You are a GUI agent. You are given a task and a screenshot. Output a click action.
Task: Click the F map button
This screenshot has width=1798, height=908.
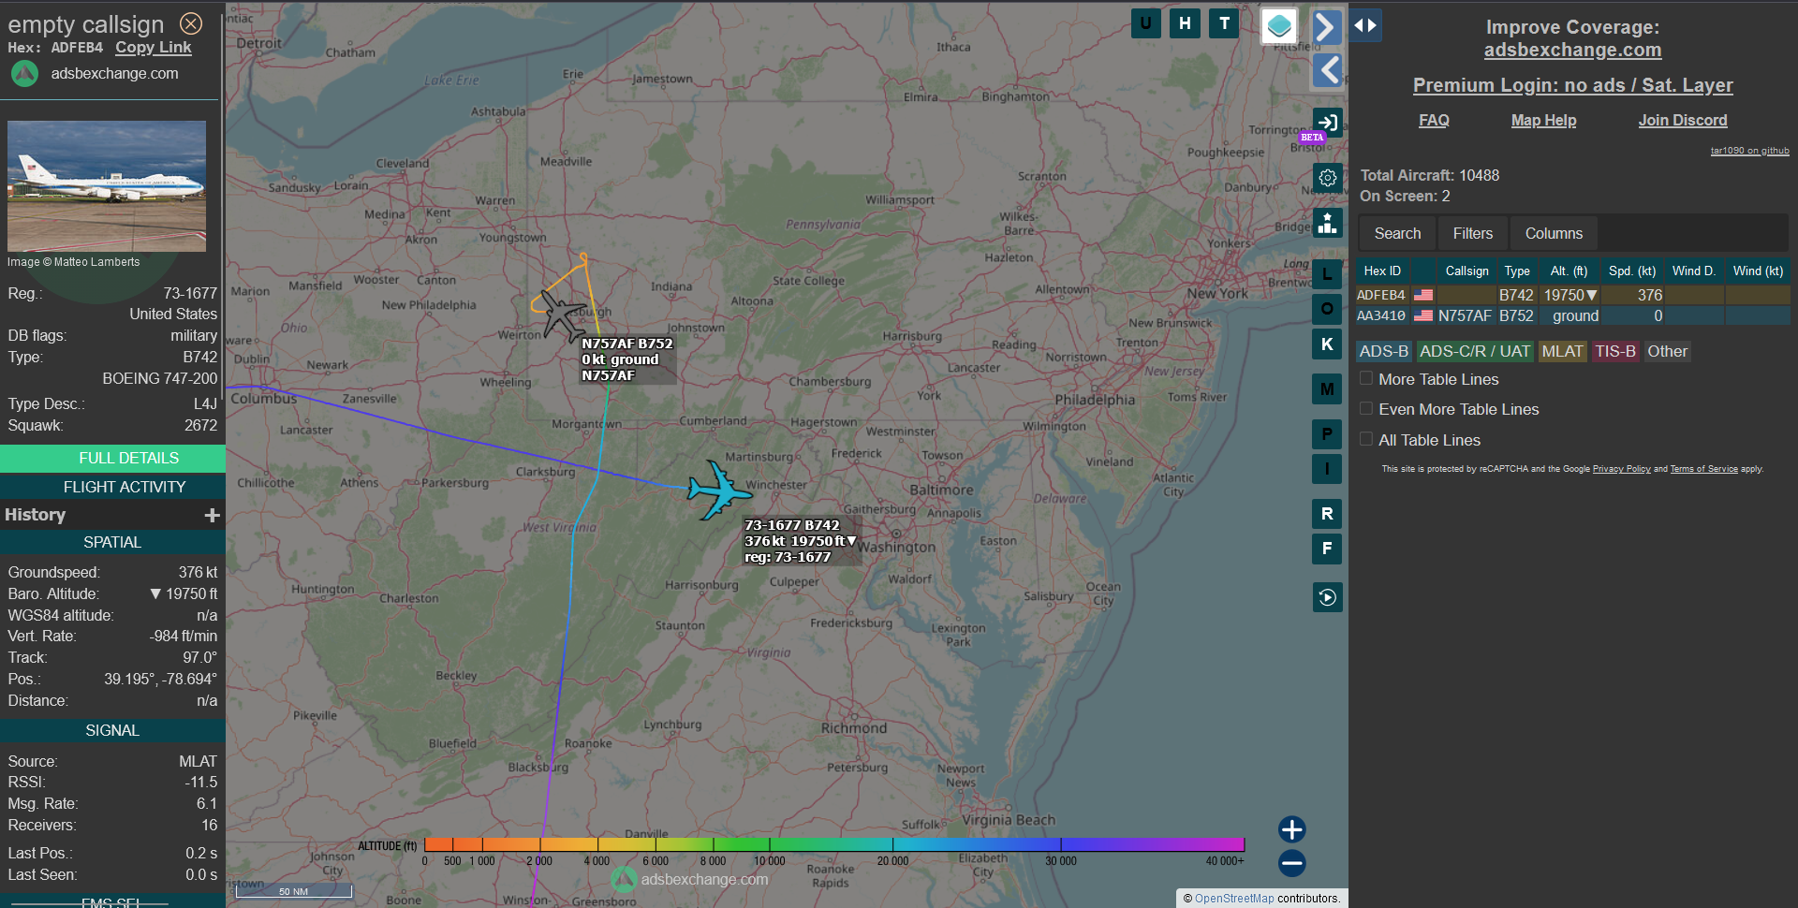tap(1327, 549)
